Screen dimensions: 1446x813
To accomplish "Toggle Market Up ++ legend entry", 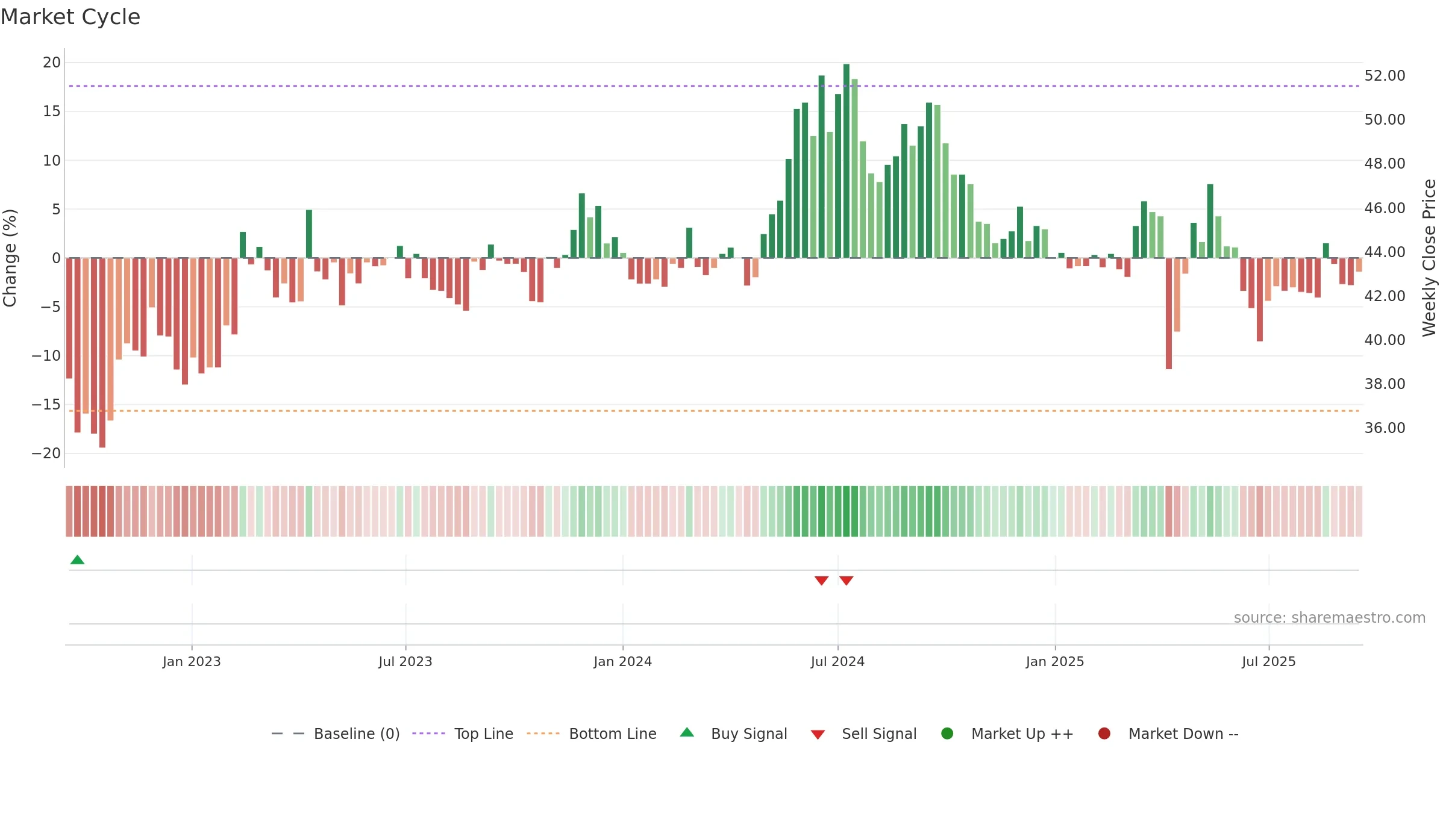I will point(1007,734).
